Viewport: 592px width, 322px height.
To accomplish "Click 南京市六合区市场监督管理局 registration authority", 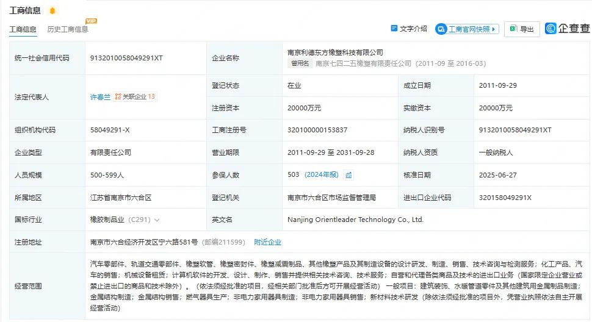I will [x=331, y=198].
